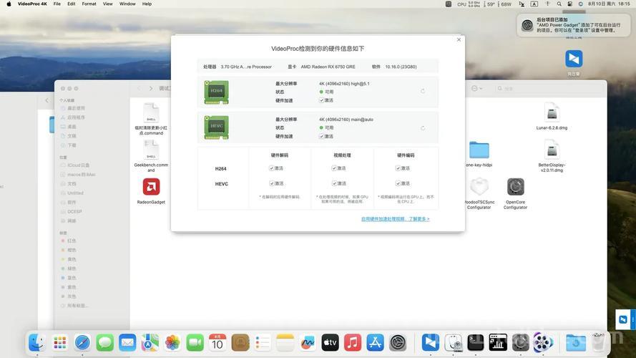Screen dimensions: 636x358
Task: Open Freeform from the Dock
Action: coord(308,342)
